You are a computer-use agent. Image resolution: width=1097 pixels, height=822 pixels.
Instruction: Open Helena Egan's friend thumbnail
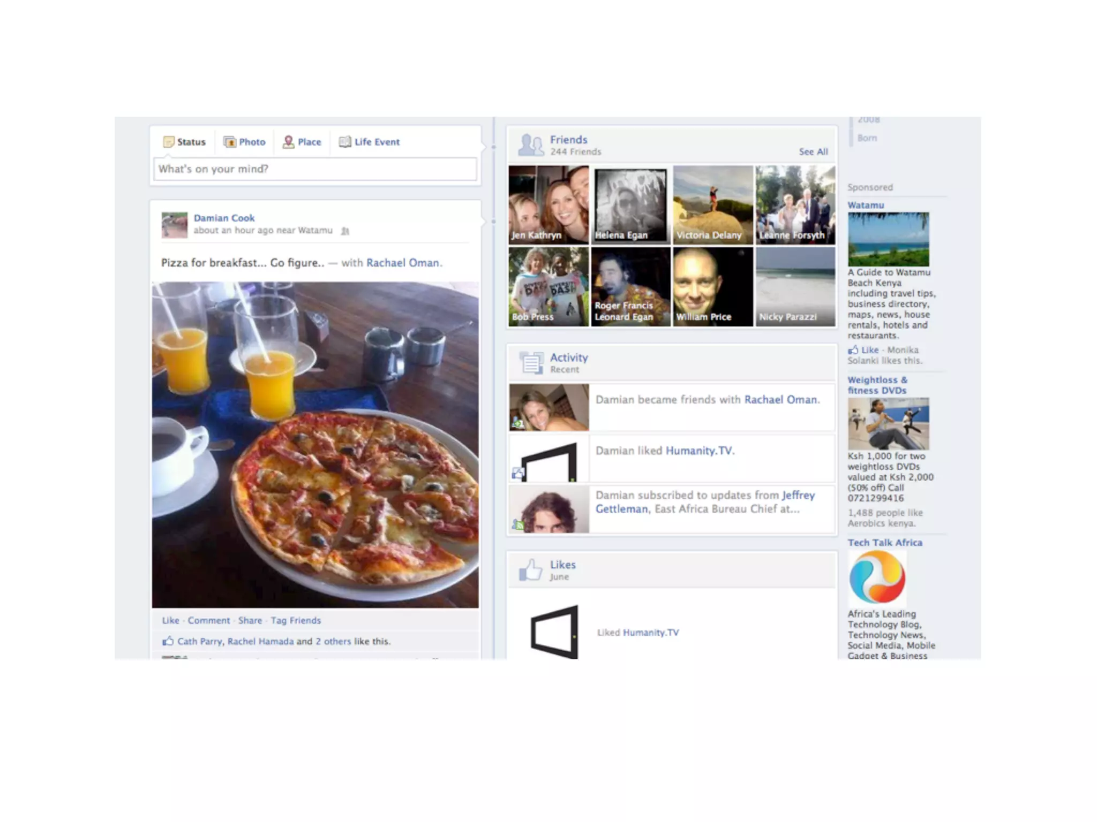coord(631,205)
